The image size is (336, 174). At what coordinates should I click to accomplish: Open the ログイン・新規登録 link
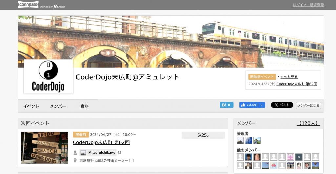pyautogui.click(x=308, y=5)
